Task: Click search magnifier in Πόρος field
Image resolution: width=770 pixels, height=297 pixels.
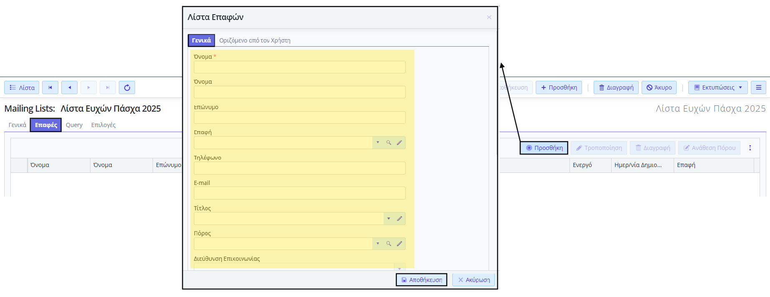Action: coord(389,244)
